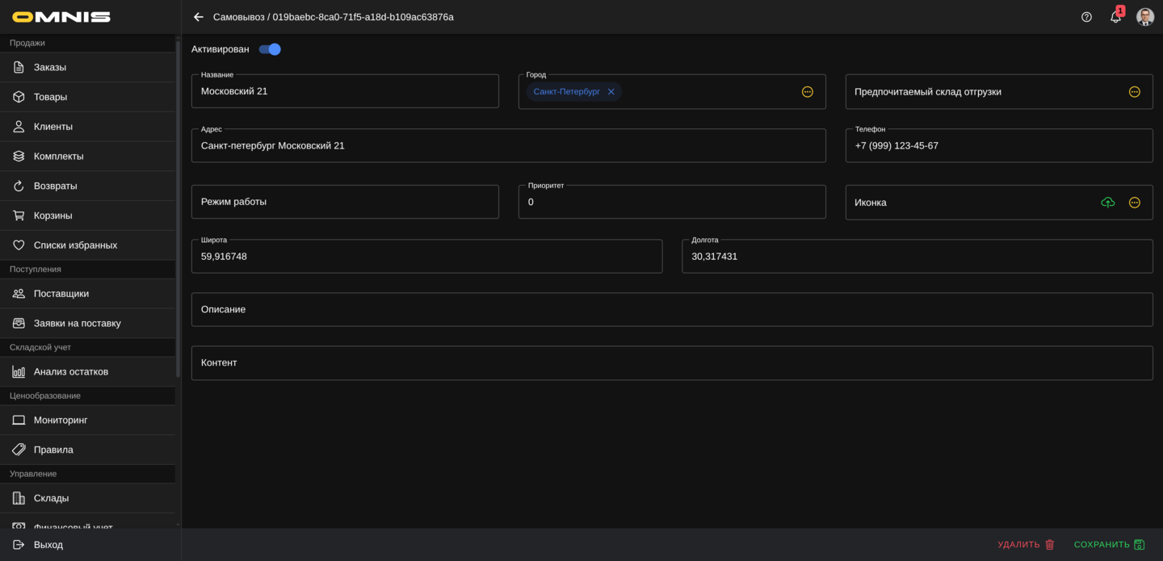1163x561 pixels.
Task: Open Предпочитаемый склад отгрузки selector
Action: (1134, 92)
